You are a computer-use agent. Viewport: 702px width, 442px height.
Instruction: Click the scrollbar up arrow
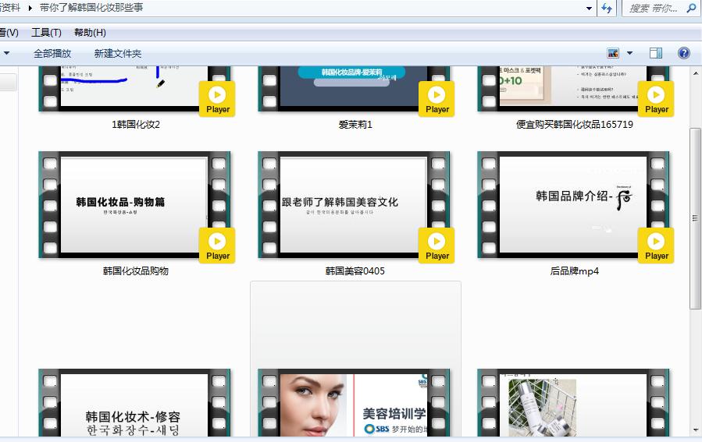pyautogui.click(x=695, y=73)
